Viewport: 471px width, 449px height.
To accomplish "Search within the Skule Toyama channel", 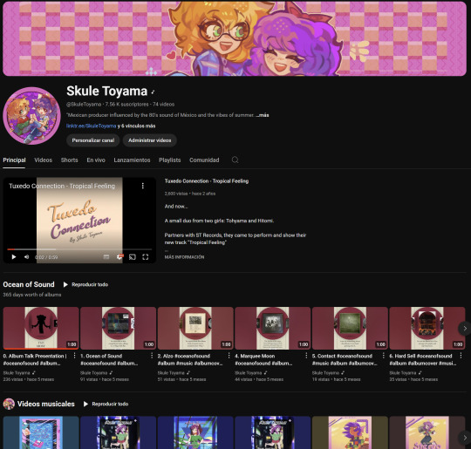I will click(235, 160).
